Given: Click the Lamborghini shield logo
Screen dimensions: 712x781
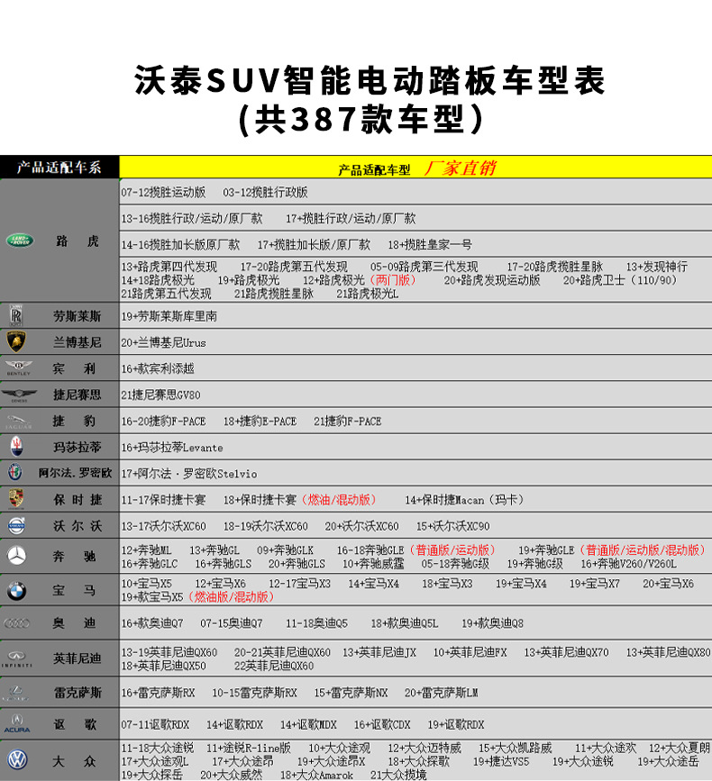Looking at the screenshot, I should [16, 341].
